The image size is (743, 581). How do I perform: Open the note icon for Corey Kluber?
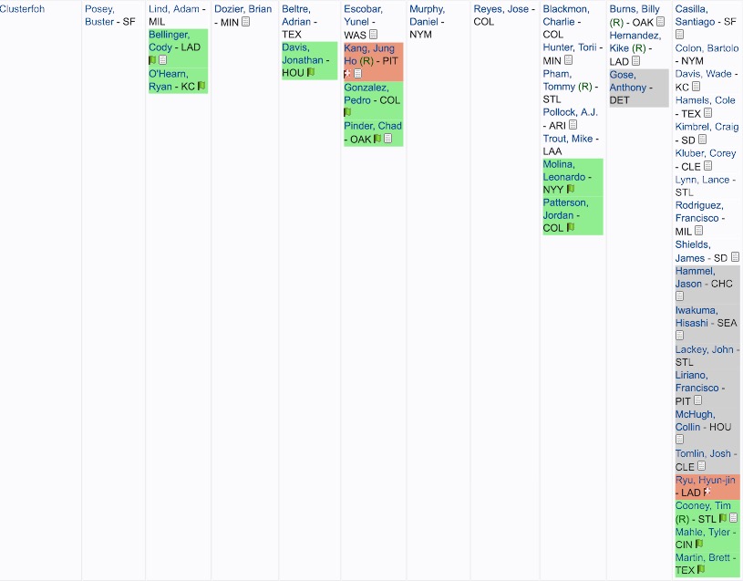click(708, 166)
